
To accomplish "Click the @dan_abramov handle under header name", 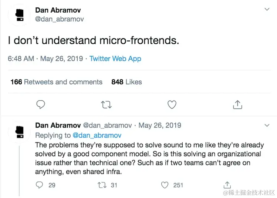I will pos(59,19).
